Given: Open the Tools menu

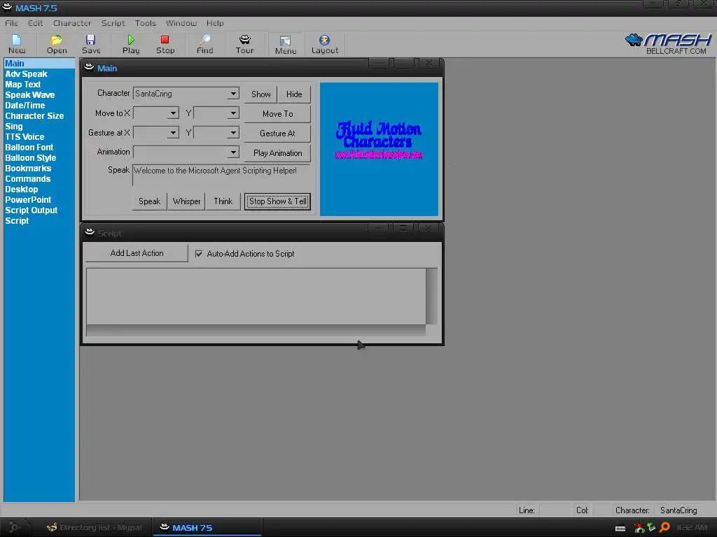Looking at the screenshot, I should click(x=146, y=23).
